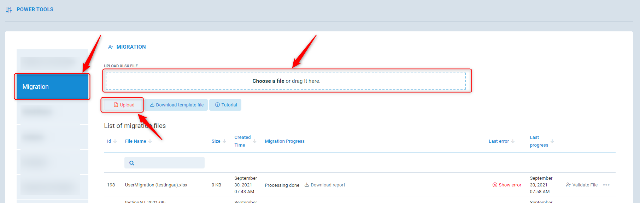Click Download template file button
Screen dimensions: 640x203
[176, 105]
